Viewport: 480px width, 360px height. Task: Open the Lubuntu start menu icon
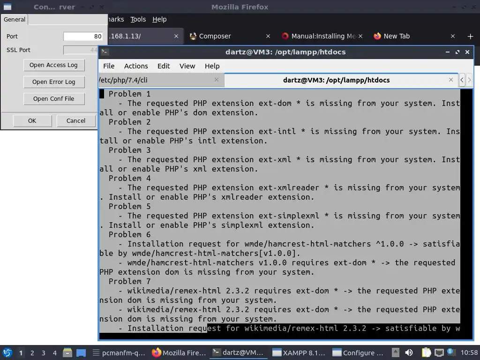7,352
